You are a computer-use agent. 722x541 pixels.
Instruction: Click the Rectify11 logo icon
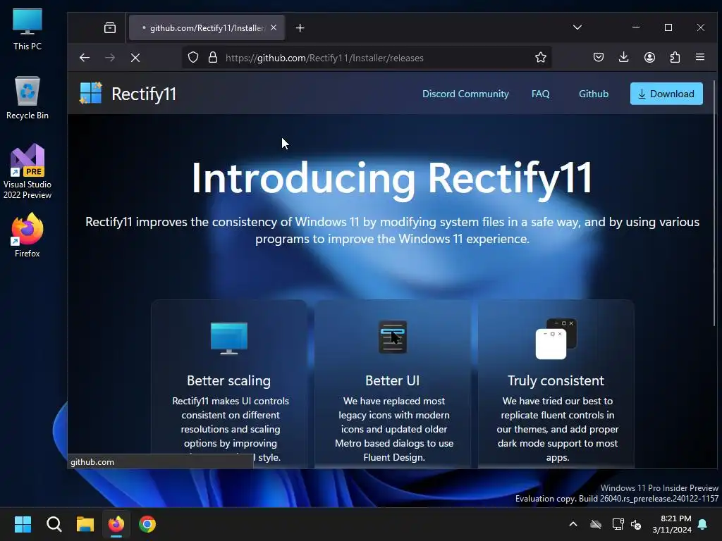coord(91,94)
